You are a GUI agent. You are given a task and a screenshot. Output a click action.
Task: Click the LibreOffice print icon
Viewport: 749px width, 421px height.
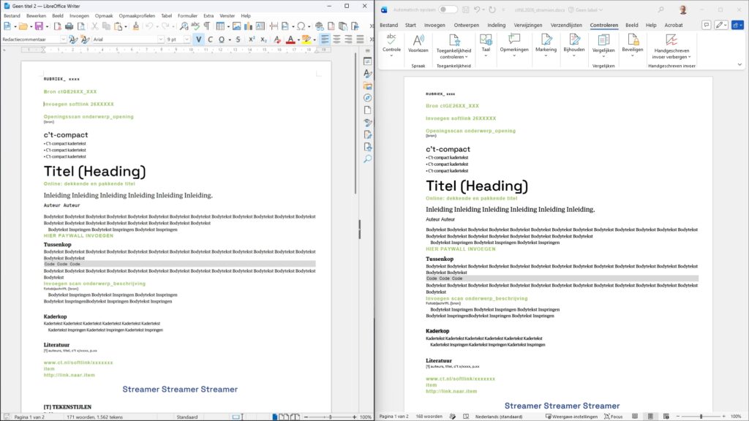click(69, 27)
